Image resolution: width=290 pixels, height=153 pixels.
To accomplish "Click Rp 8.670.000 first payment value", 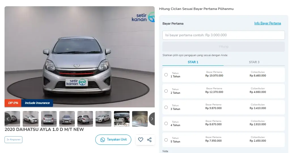I will tap(213, 124).
